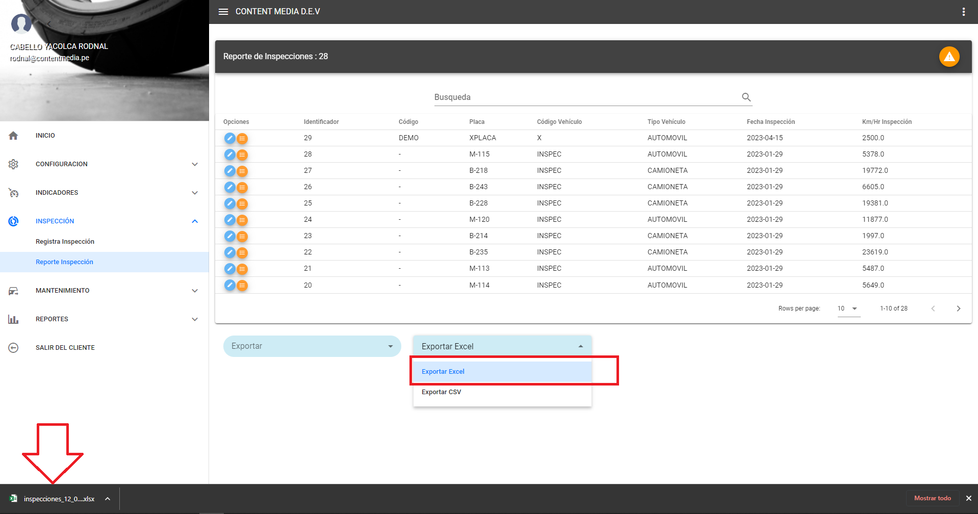Image resolution: width=978 pixels, height=514 pixels.
Task: Open Registra Inspección page
Action: tap(65, 242)
